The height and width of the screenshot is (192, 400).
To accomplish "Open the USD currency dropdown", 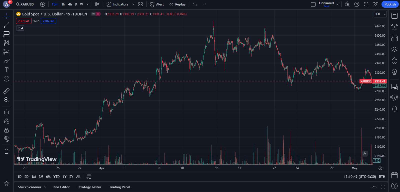I will (380, 14).
